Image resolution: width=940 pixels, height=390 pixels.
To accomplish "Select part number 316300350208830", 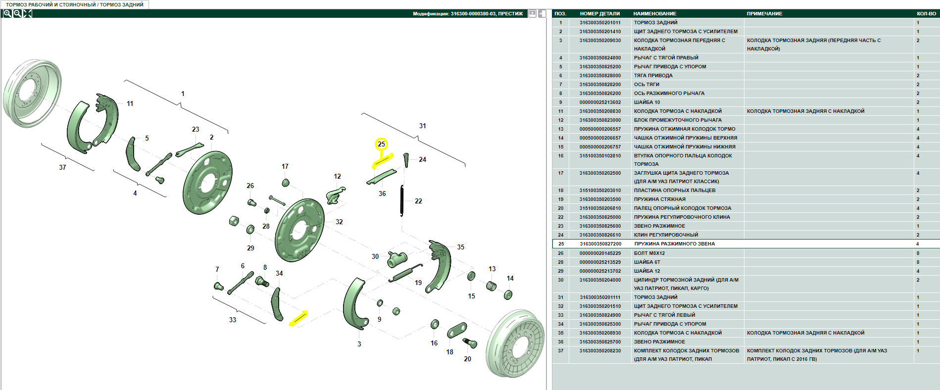I will tap(600, 111).
